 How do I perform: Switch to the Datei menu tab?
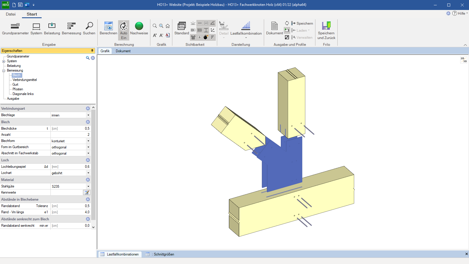11,14
